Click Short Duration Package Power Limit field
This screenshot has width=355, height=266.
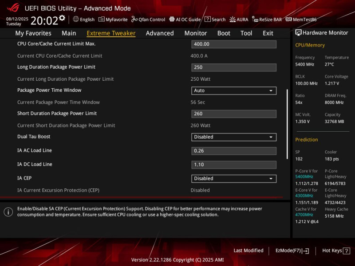point(234,114)
